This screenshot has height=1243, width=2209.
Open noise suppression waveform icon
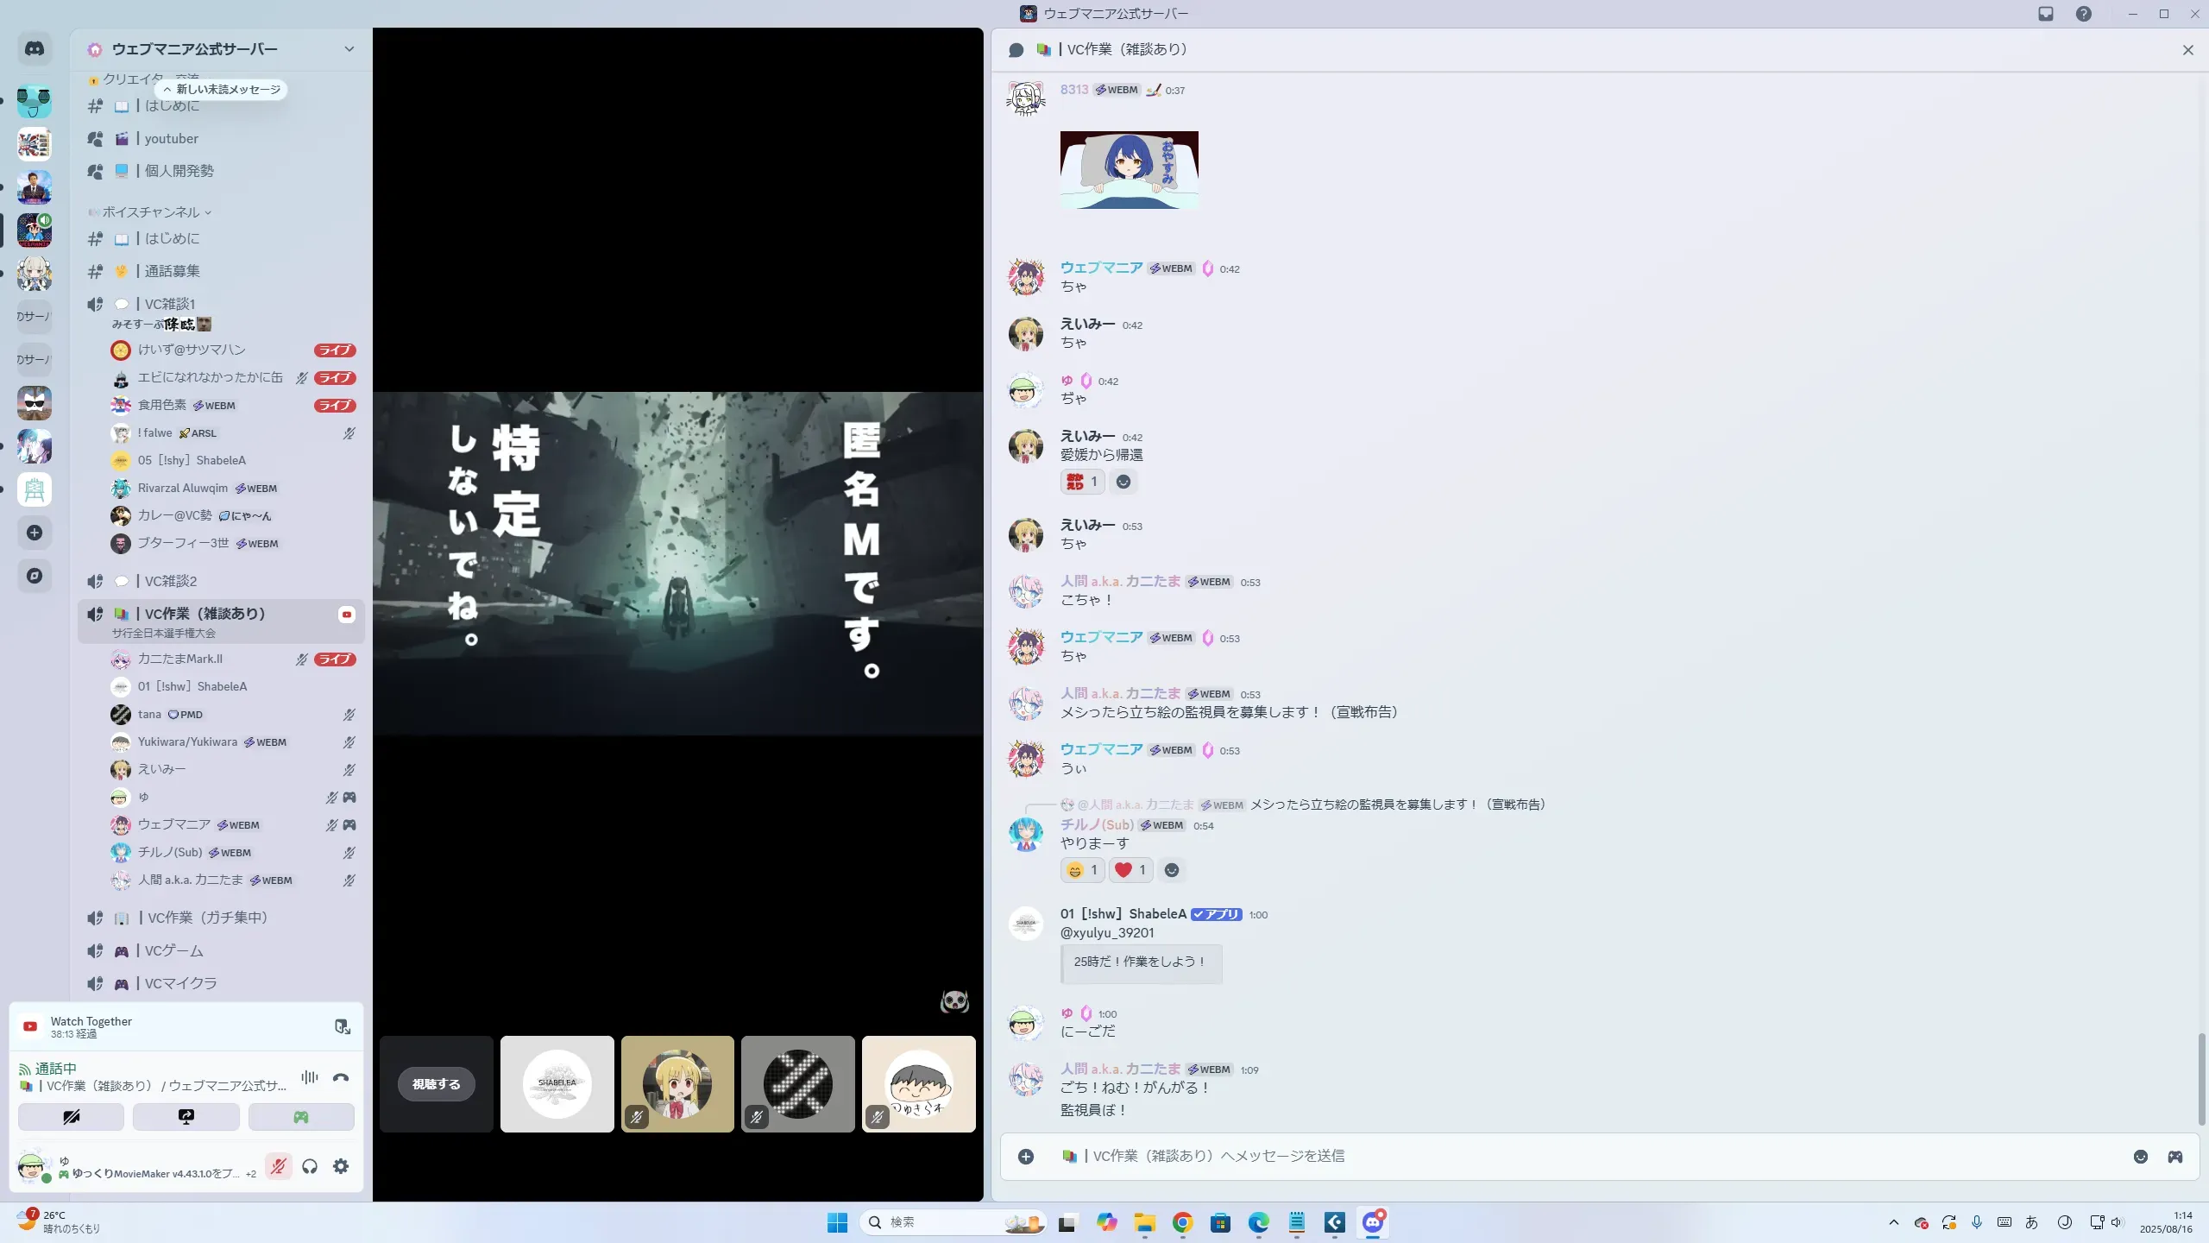310,1077
